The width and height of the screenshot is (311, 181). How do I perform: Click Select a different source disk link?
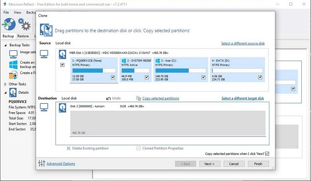click(x=243, y=44)
